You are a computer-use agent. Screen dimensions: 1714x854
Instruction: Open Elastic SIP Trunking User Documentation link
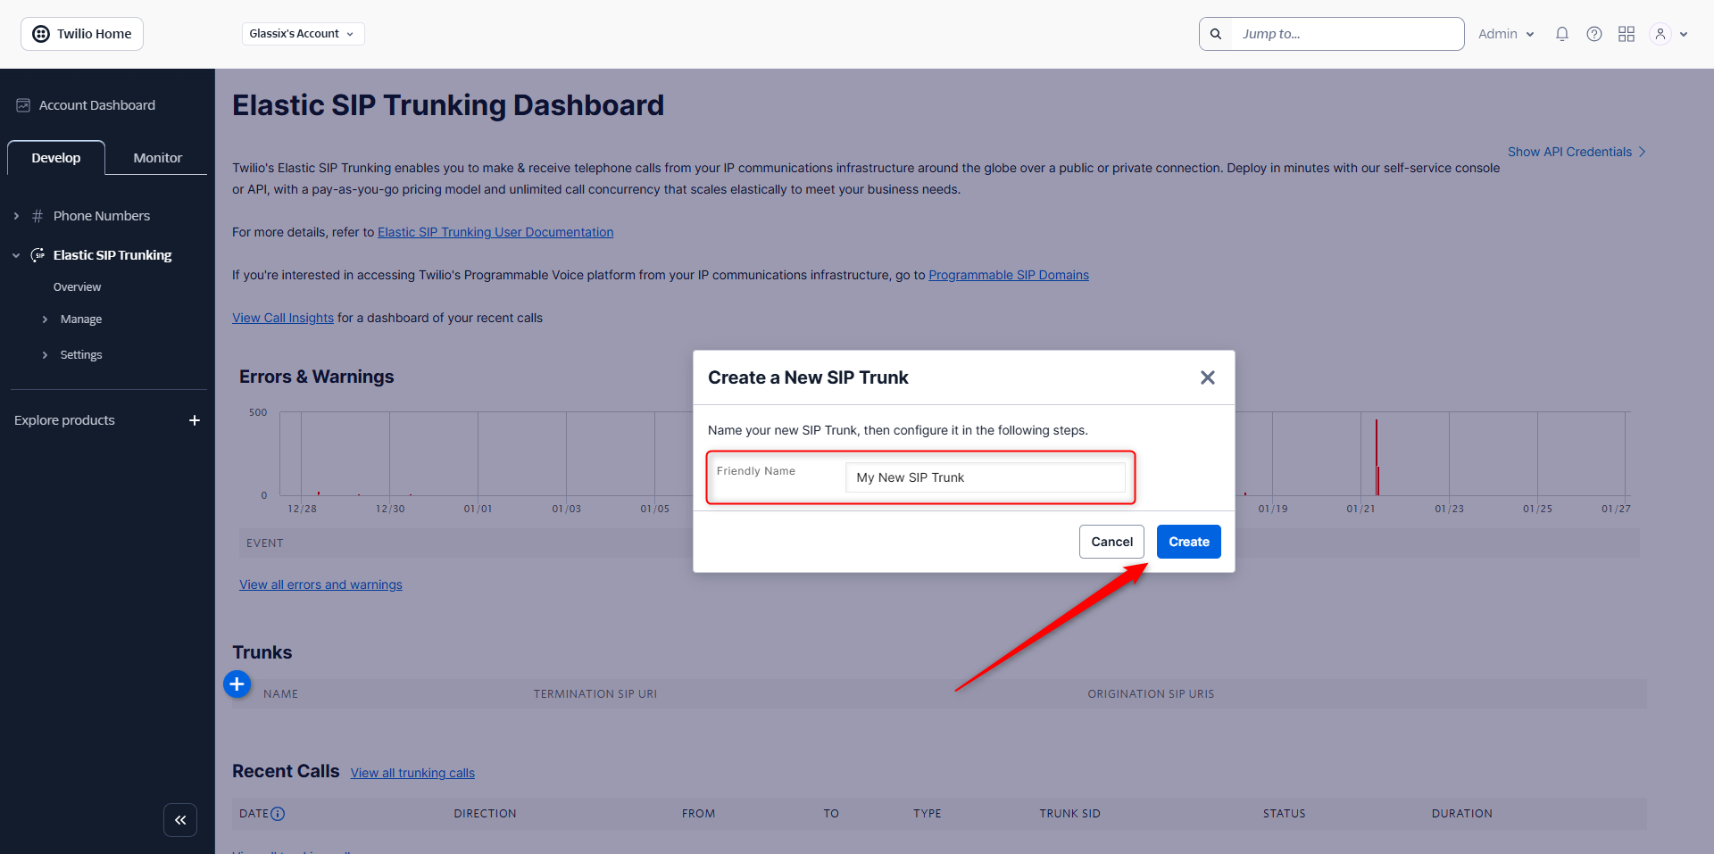coord(495,232)
